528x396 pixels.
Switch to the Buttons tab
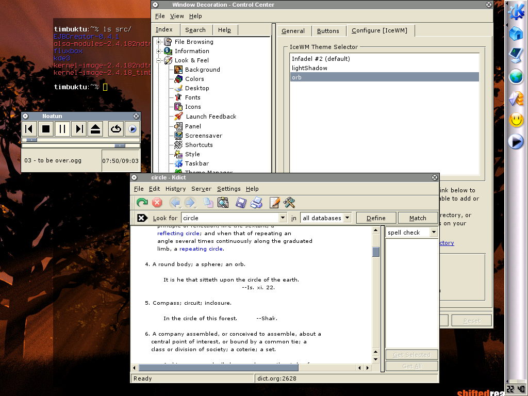[328, 30]
